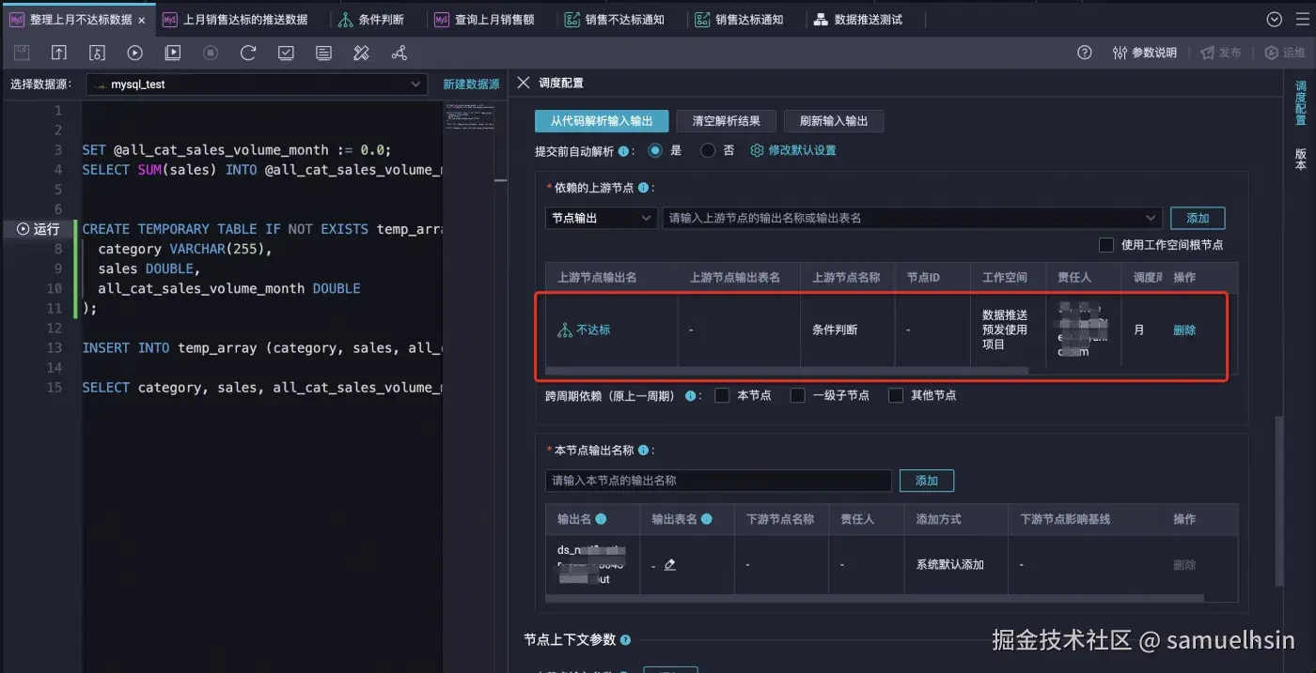Click the info icon beside 依赖的上游节点
This screenshot has width=1316, height=673.
point(644,188)
